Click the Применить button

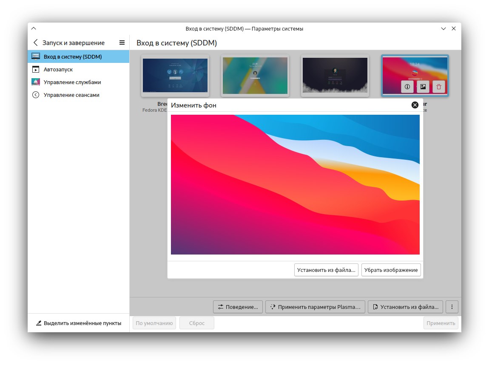coord(441,323)
